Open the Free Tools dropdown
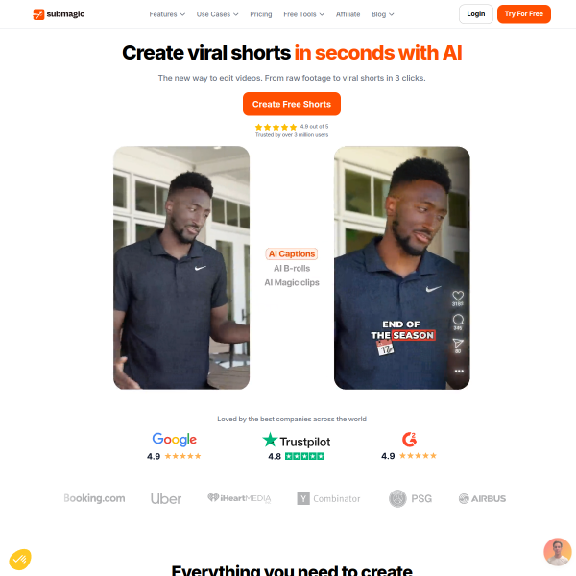 click(303, 14)
